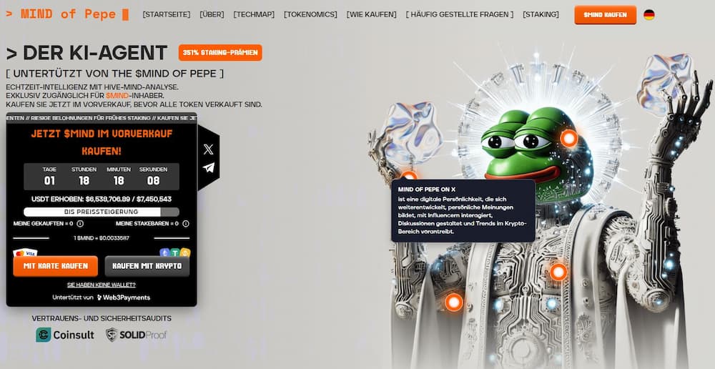Select the German flag language icon

coord(649,14)
